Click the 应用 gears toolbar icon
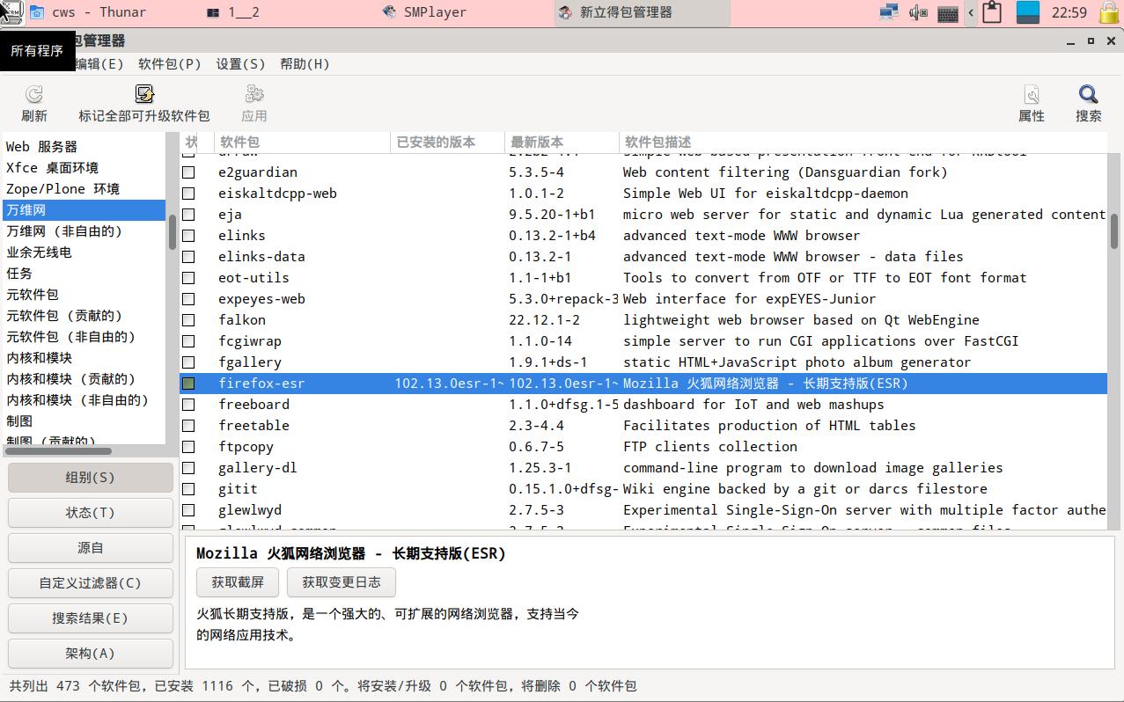The height and width of the screenshot is (702, 1124). [x=254, y=94]
